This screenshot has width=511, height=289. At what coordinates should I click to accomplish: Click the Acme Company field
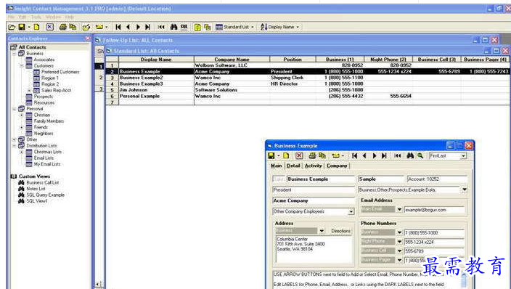click(x=313, y=200)
